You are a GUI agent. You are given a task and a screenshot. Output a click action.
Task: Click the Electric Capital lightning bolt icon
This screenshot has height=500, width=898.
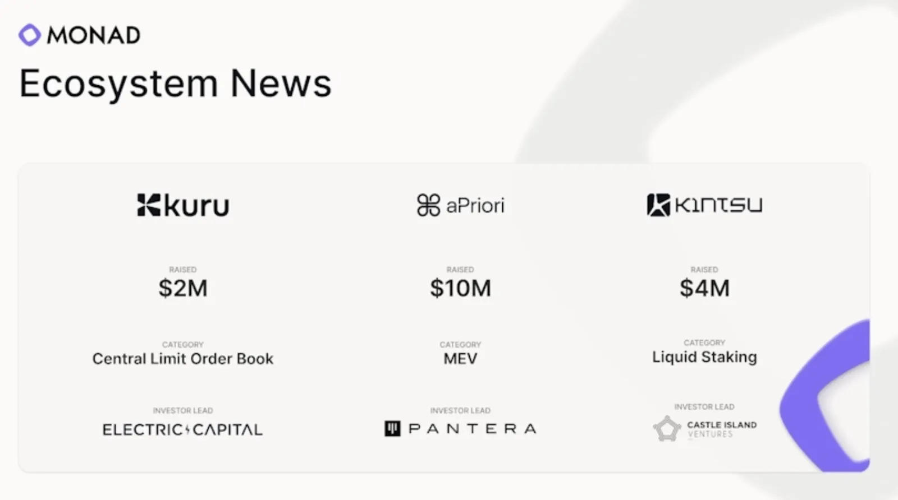187,430
